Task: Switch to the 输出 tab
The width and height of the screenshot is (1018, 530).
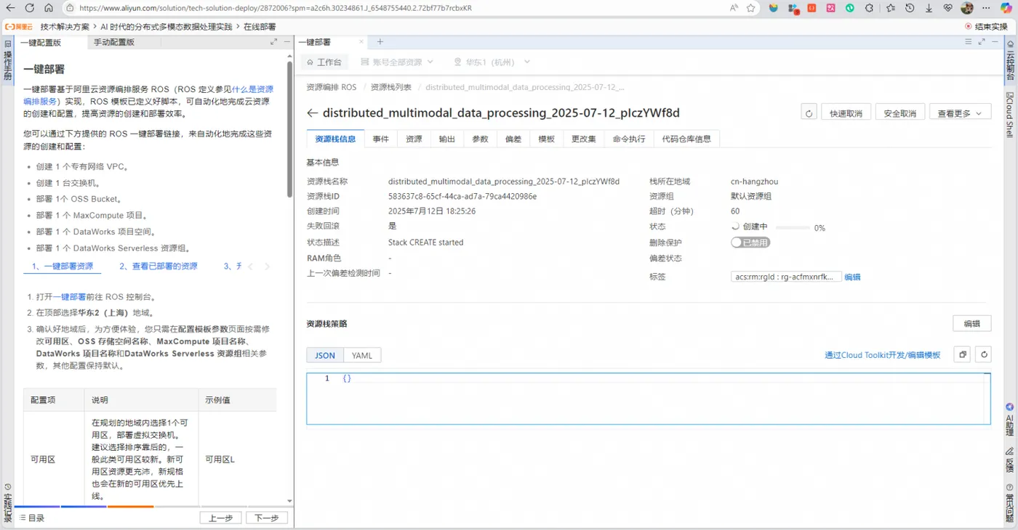Action: pyautogui.click(x=447, y=139)
